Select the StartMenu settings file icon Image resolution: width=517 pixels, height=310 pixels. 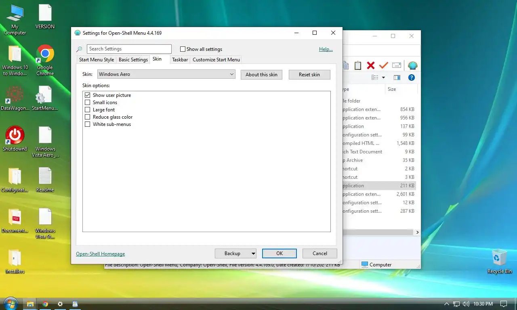pos(45,98)
